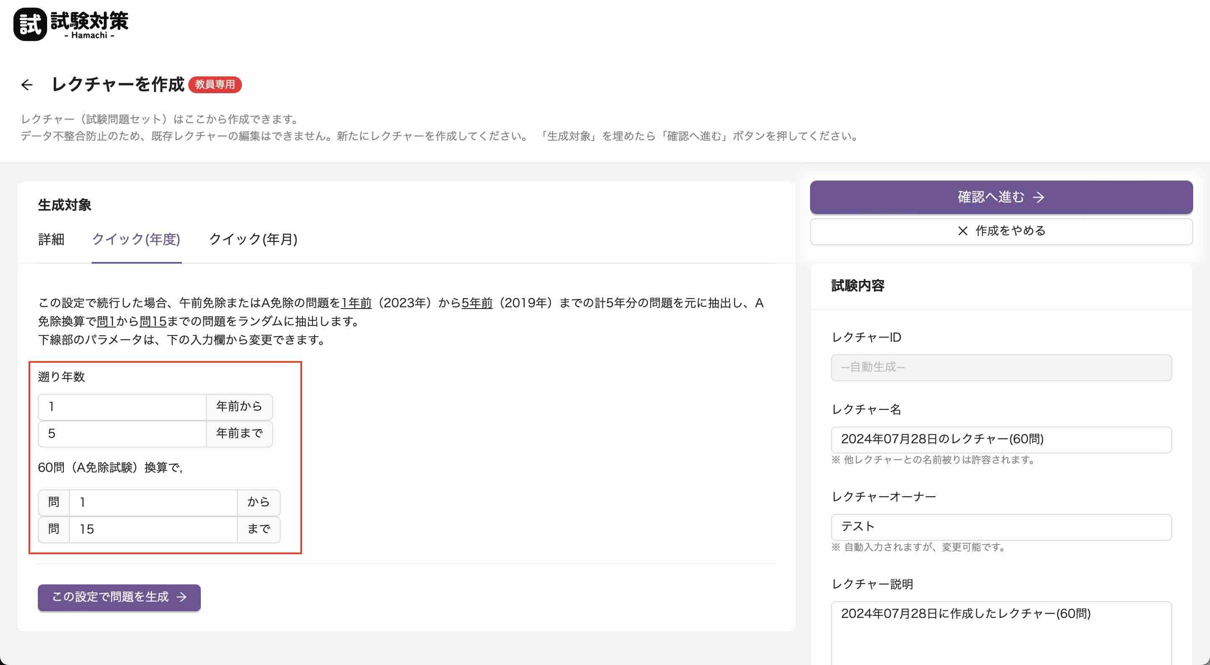Click the レクチャー名 text field
Image resolution: width=1210 pixels, height=665 pixels.
[x=1001, y=439]
